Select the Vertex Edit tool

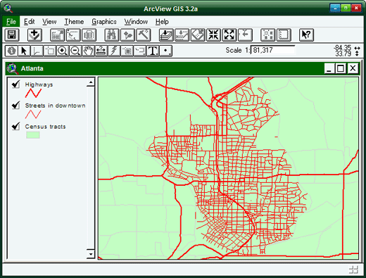pyautogui.click(x=37, y=51)
